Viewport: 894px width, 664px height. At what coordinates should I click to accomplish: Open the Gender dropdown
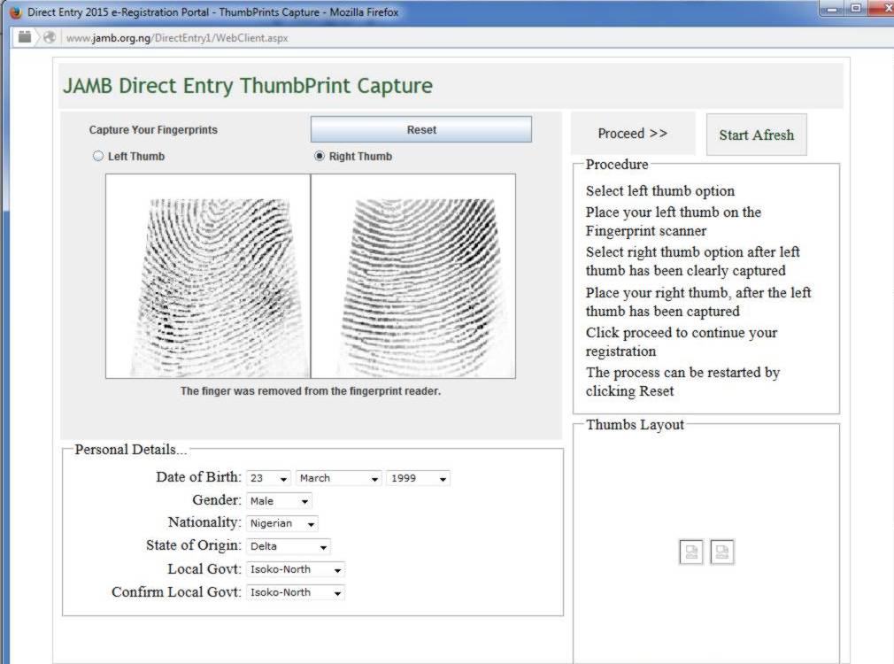[279, 501]
